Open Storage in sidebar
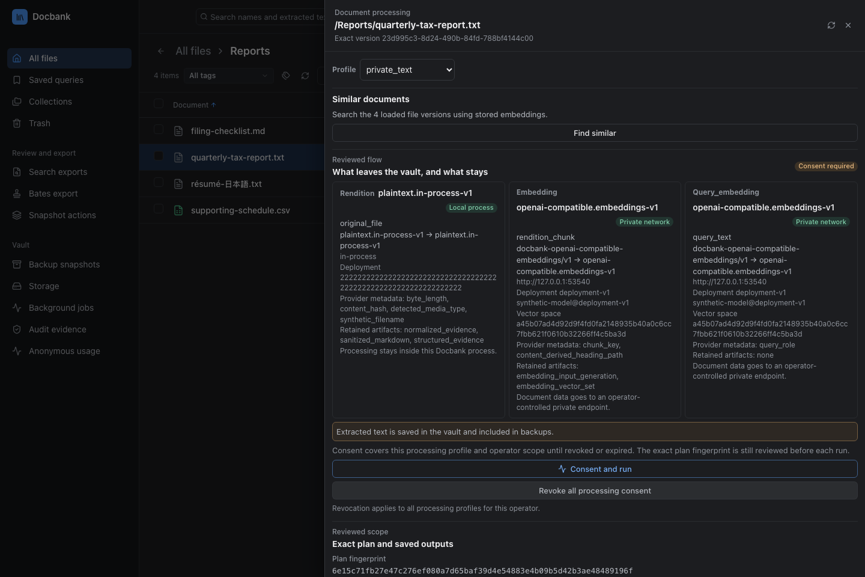 [x=69, y=286]
